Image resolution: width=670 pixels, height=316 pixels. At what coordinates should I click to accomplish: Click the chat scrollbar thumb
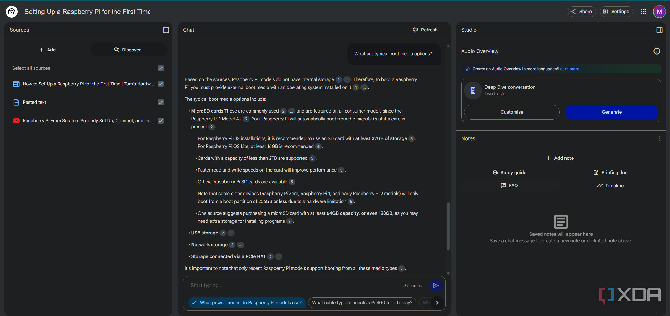click(448, 226)
